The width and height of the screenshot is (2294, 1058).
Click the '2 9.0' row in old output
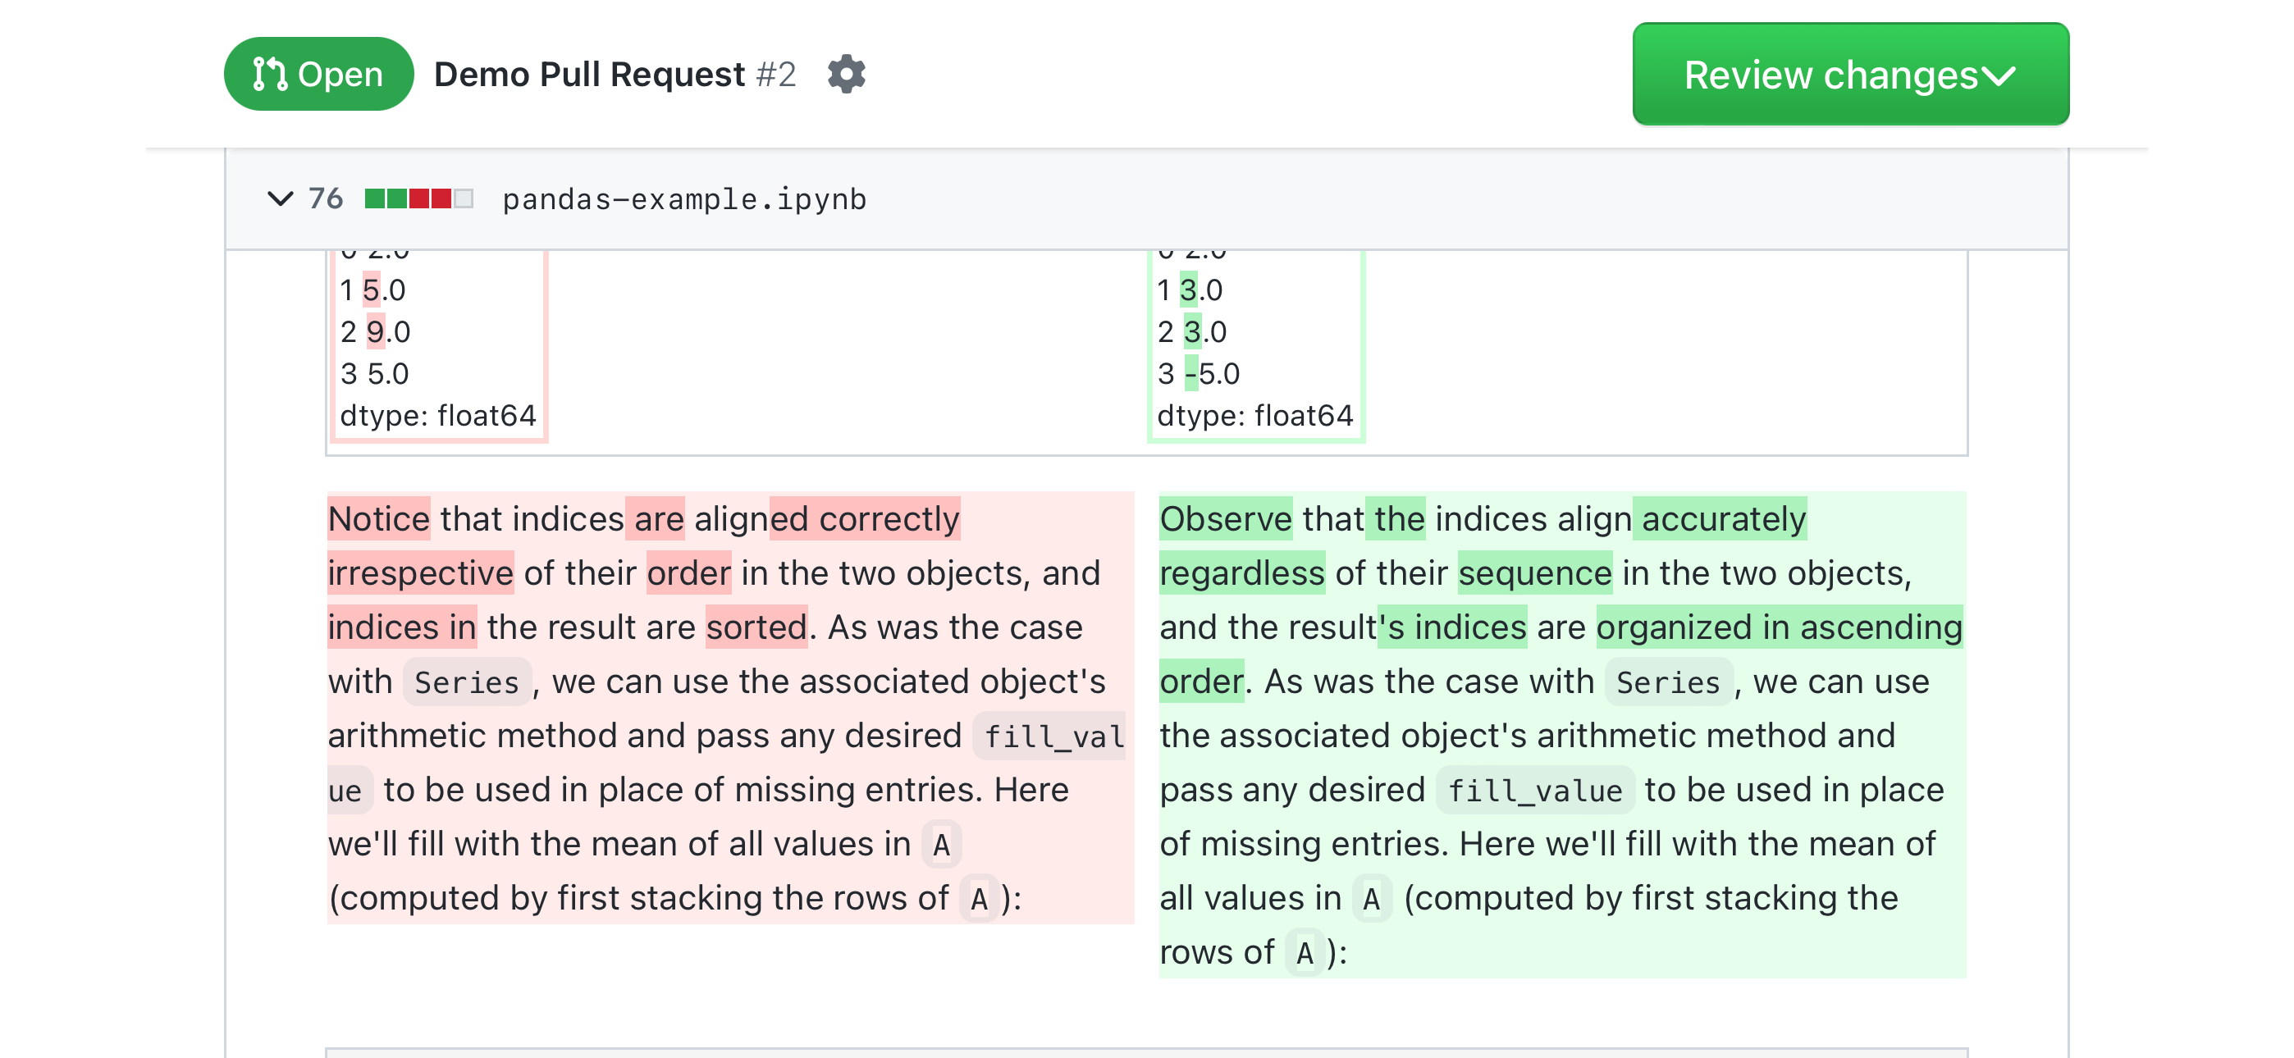tap(375, 331)
